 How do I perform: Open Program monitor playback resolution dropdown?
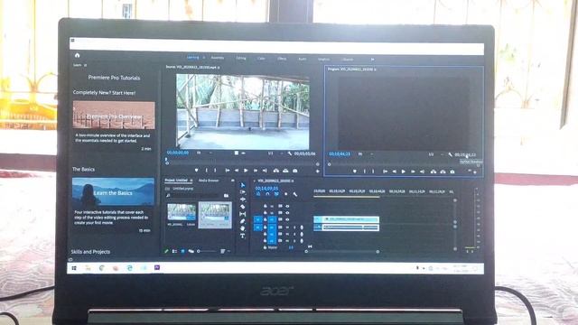pos(435,154)
